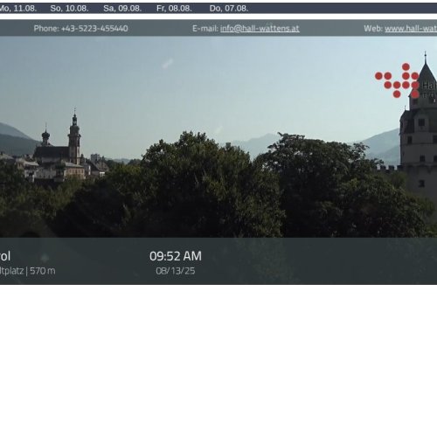Click the dark date navigation bar
The image size is (437, 437).
pos(218,9)
